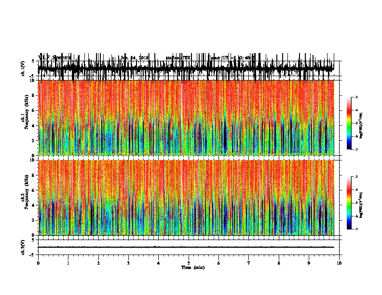The image size is (382, 295).
Task: Click the ch.2 color bar log(PSD) label
Action: click(x=361, y=205)
